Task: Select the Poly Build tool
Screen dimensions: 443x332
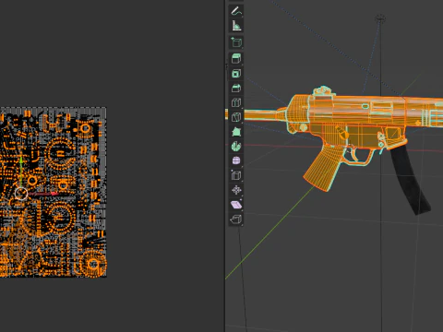Action: (x=236, y=132)
